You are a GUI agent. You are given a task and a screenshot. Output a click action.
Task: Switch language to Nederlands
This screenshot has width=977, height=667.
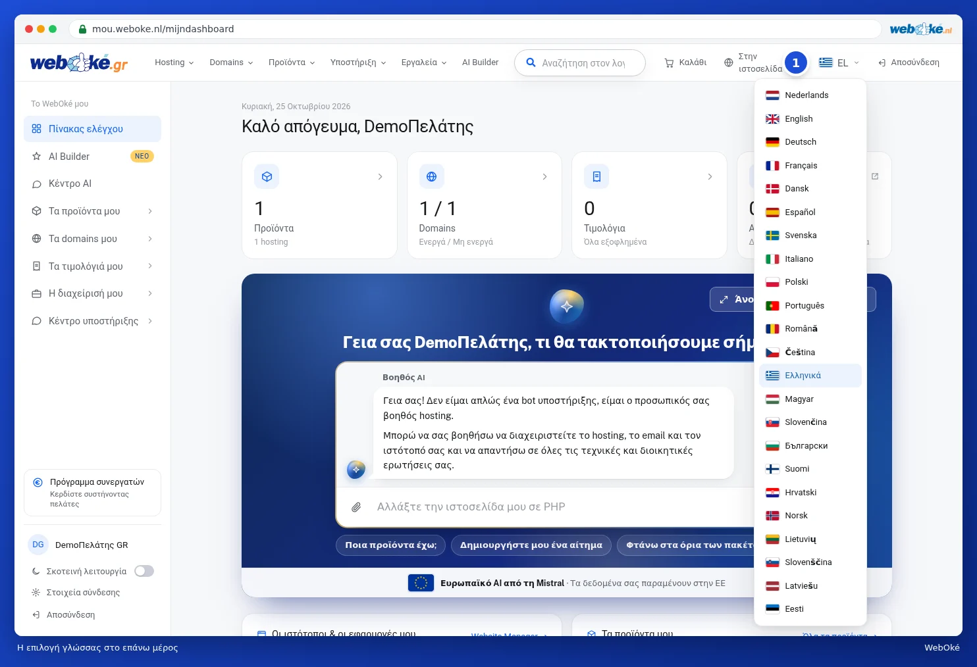pos(810,95)
